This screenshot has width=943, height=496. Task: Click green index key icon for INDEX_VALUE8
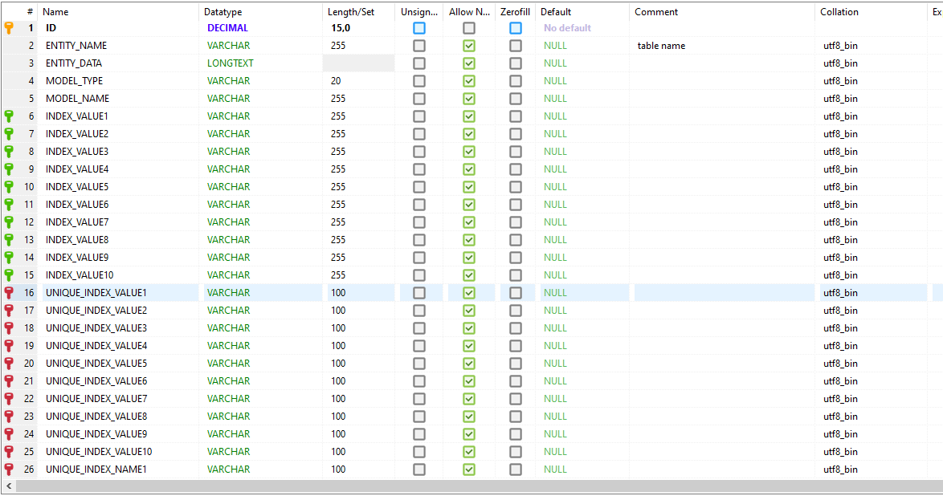9,240
